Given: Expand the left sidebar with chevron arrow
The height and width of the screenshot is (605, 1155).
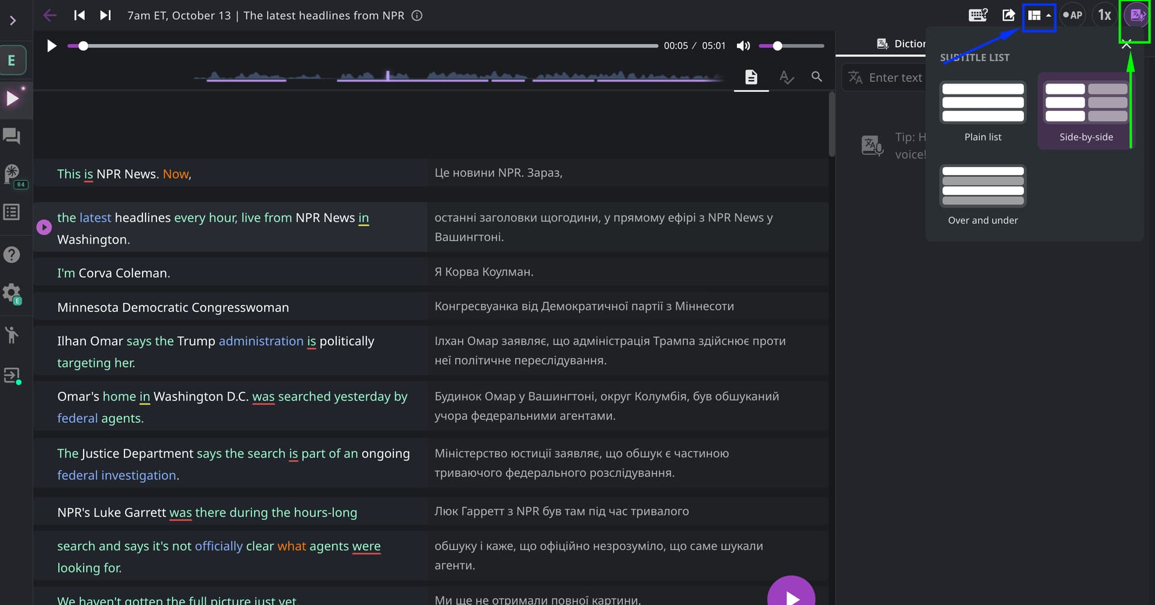Looking at the screenshot, I should pos(13,20).
